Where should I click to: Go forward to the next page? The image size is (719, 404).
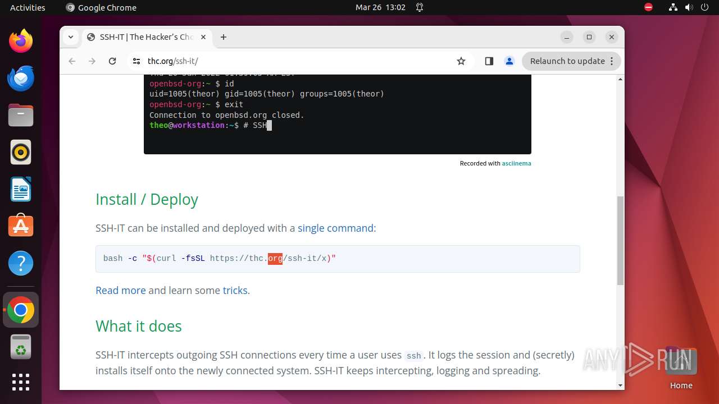92,61
